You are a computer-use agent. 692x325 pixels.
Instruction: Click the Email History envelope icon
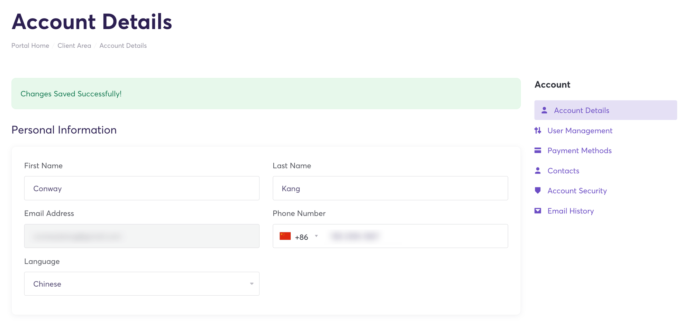[x=538, y=211]
